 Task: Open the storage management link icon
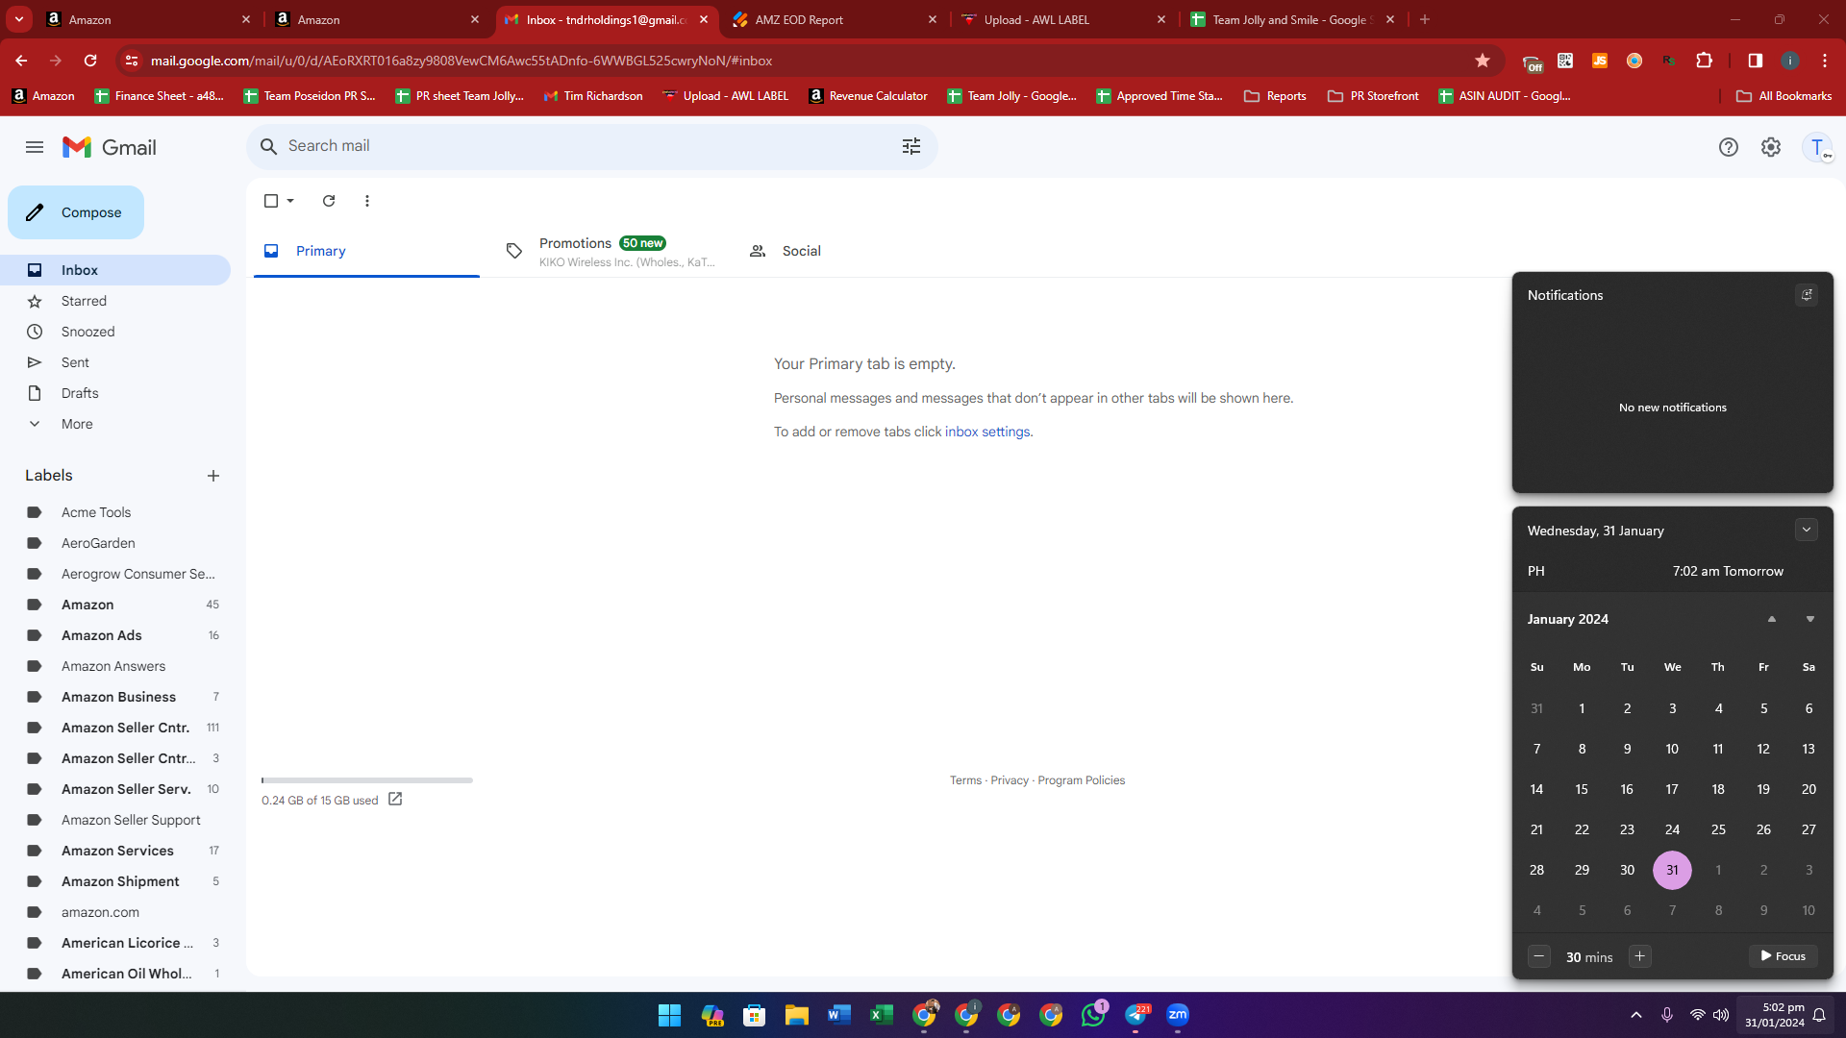click(x=395, y=800)
